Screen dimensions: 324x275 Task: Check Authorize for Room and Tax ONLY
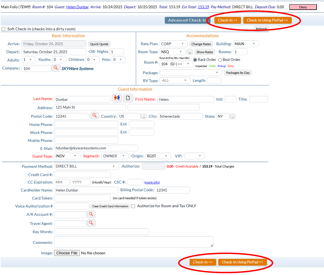[133, 206]
